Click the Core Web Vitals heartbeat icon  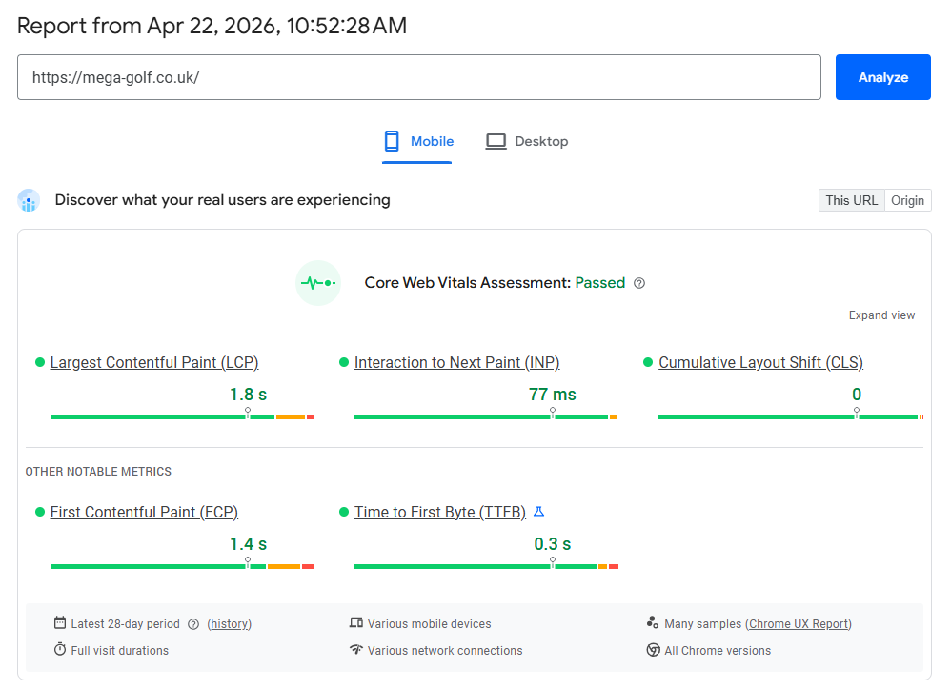pyautogui.click(x=317, y=282)
